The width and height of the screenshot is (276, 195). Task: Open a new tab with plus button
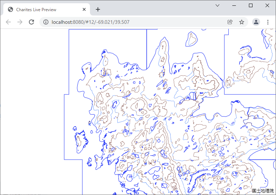pyautogui.click(x=98, y=9)
